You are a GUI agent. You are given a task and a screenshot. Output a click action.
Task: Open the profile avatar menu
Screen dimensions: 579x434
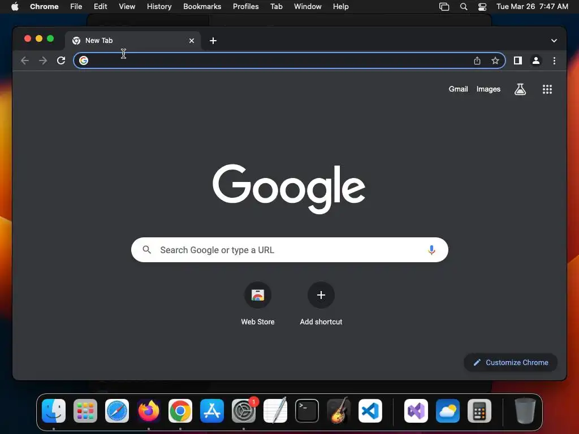click(536, 60)
